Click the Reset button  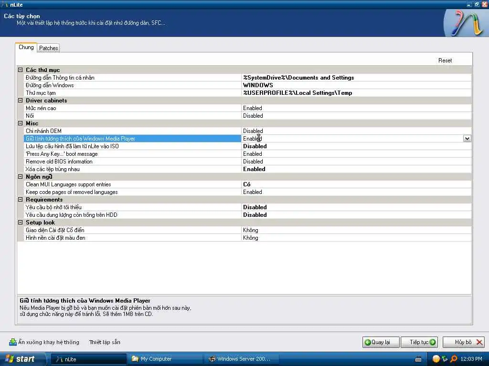click(445, 61)
